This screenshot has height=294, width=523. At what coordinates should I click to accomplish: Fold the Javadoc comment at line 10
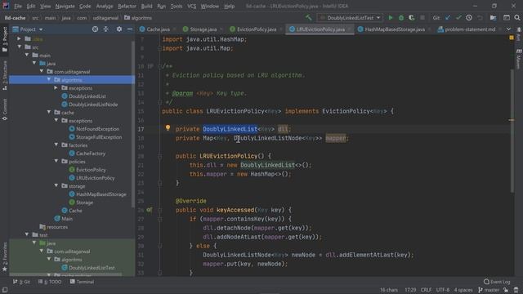pyautogui.click(x=159, y=66)
